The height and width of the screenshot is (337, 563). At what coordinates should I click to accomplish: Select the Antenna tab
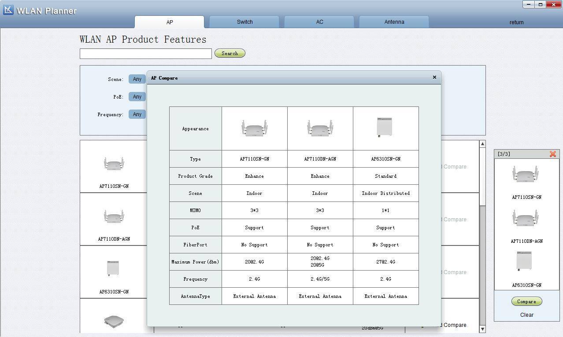tap(393, 22)
